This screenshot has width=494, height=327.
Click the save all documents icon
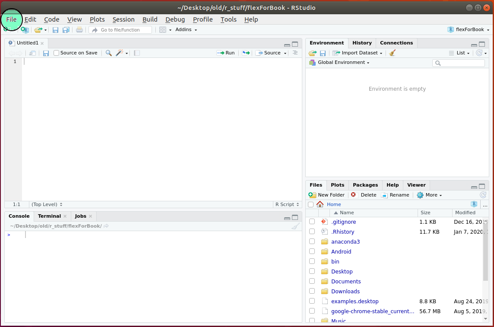[66, 30]
